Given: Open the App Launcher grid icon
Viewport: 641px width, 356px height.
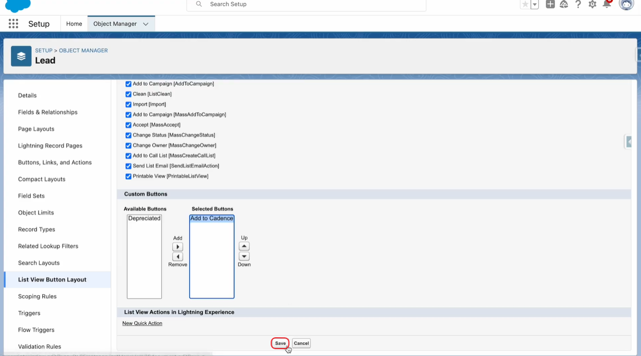Looking at the screenshot, I should pyautogui.click(x=14, y=23).
